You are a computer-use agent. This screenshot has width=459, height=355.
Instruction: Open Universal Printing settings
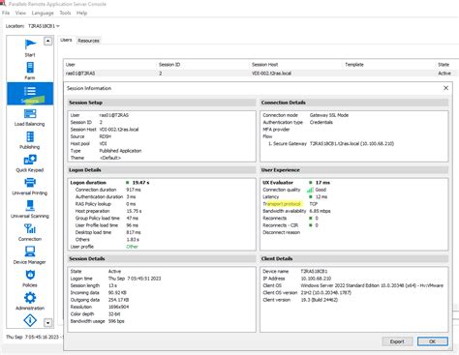[30, 186]
